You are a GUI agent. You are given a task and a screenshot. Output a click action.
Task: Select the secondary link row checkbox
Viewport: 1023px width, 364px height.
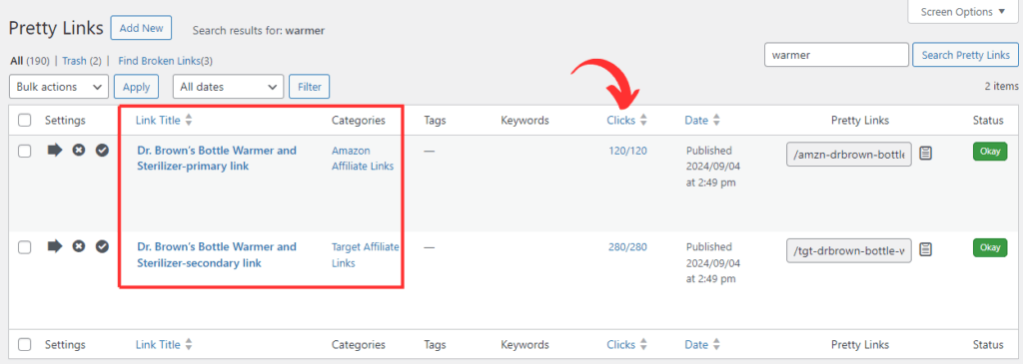25,246
